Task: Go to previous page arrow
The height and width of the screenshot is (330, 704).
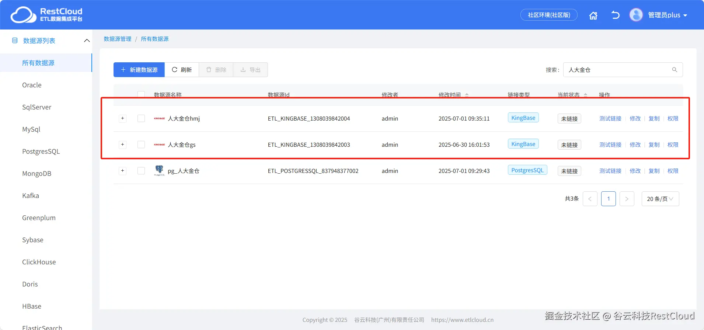Action: click(590, 199)
